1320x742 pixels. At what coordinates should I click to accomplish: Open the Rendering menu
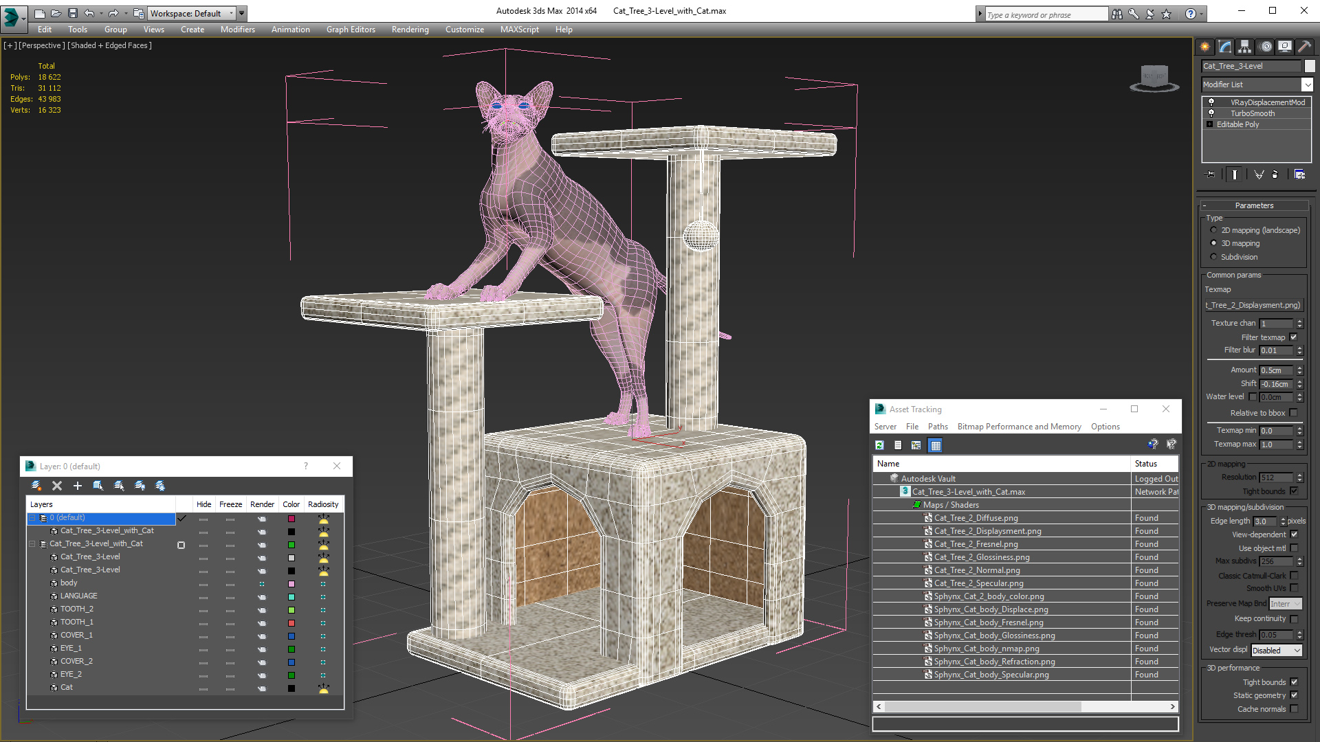click(x=410, y=30)
